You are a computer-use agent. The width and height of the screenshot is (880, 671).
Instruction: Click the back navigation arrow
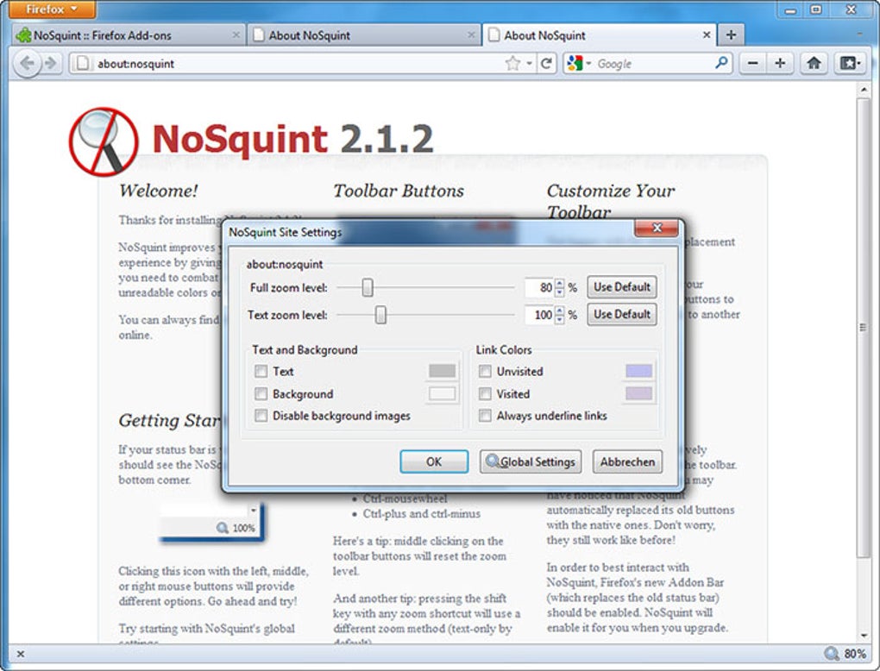tap(27, 64)
